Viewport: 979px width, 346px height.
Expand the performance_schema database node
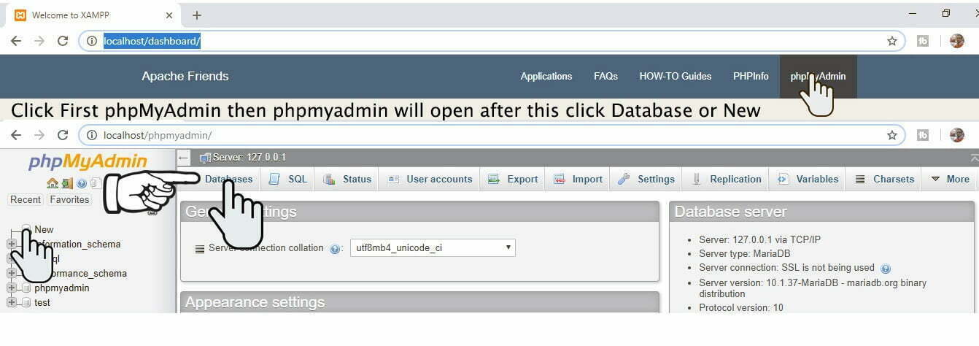[11, 273]
